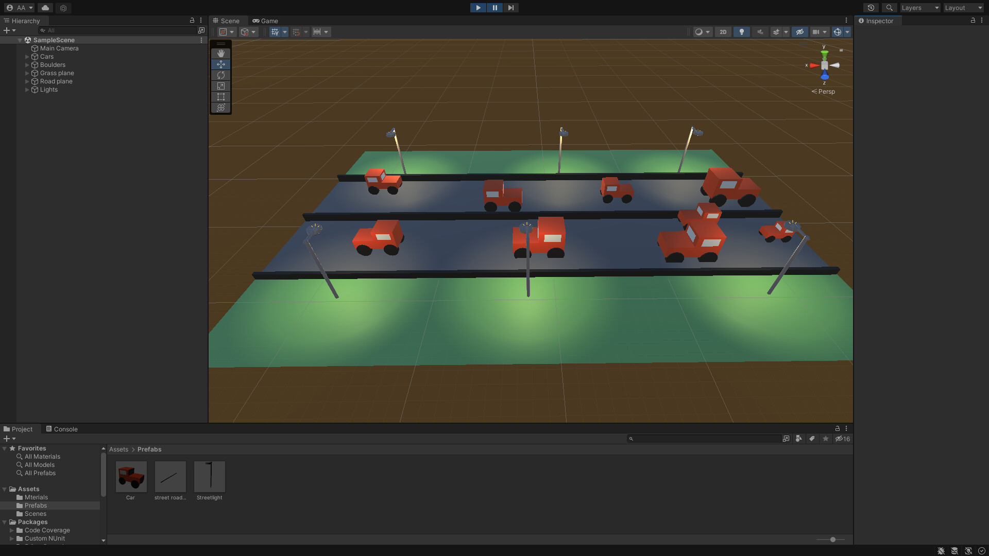This screenshot has height=556, width=989.
Task: Toggle scene lighting bulb
Action: (x=741, y=32)
